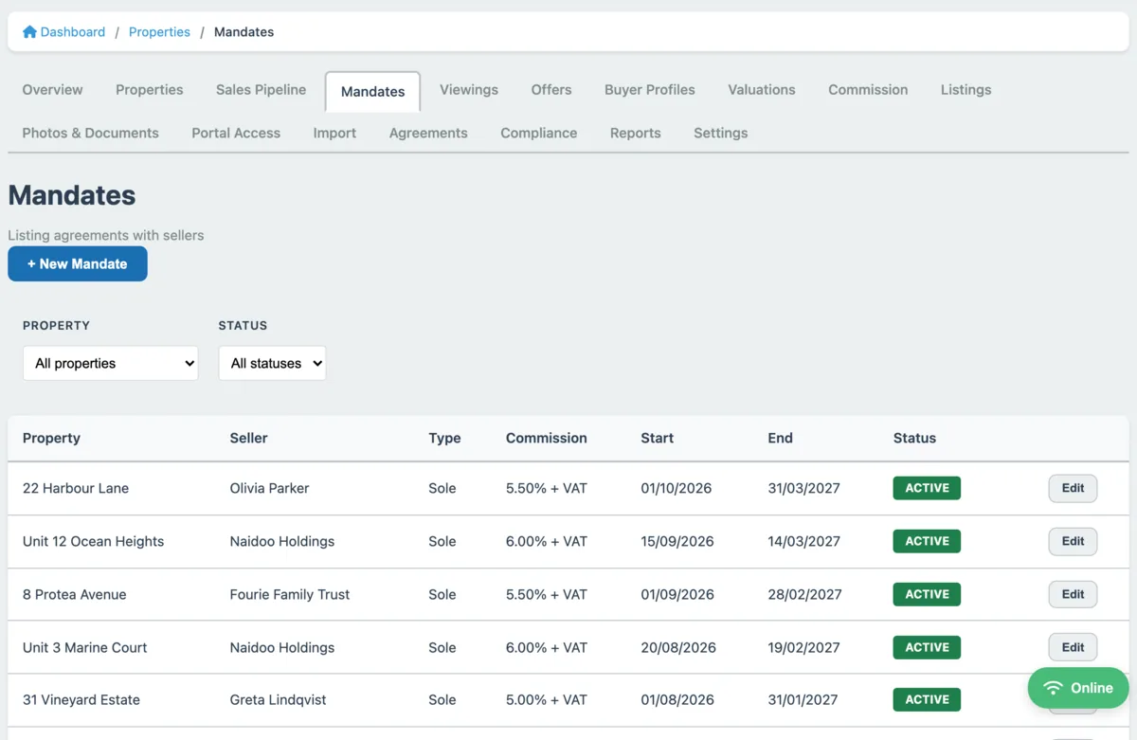Screen dimensions: 1137x740
Task: Open the Valuations tab
Action: (762, 90)
